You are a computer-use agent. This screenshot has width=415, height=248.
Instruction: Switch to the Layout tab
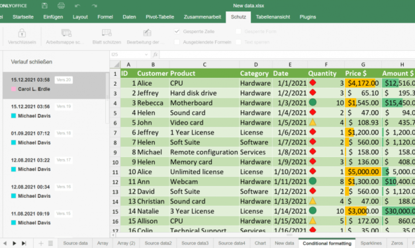[80, 17]
